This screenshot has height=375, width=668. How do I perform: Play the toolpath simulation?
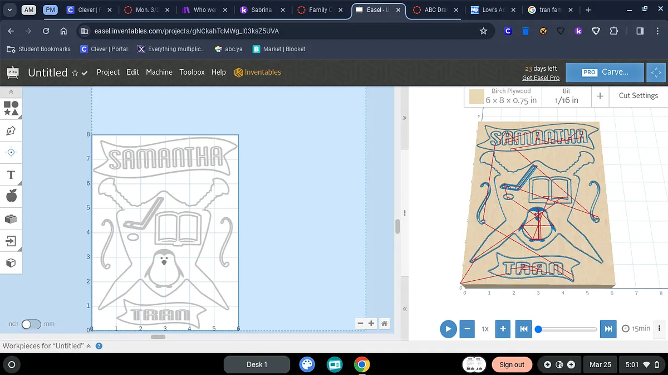click(448, 329)
